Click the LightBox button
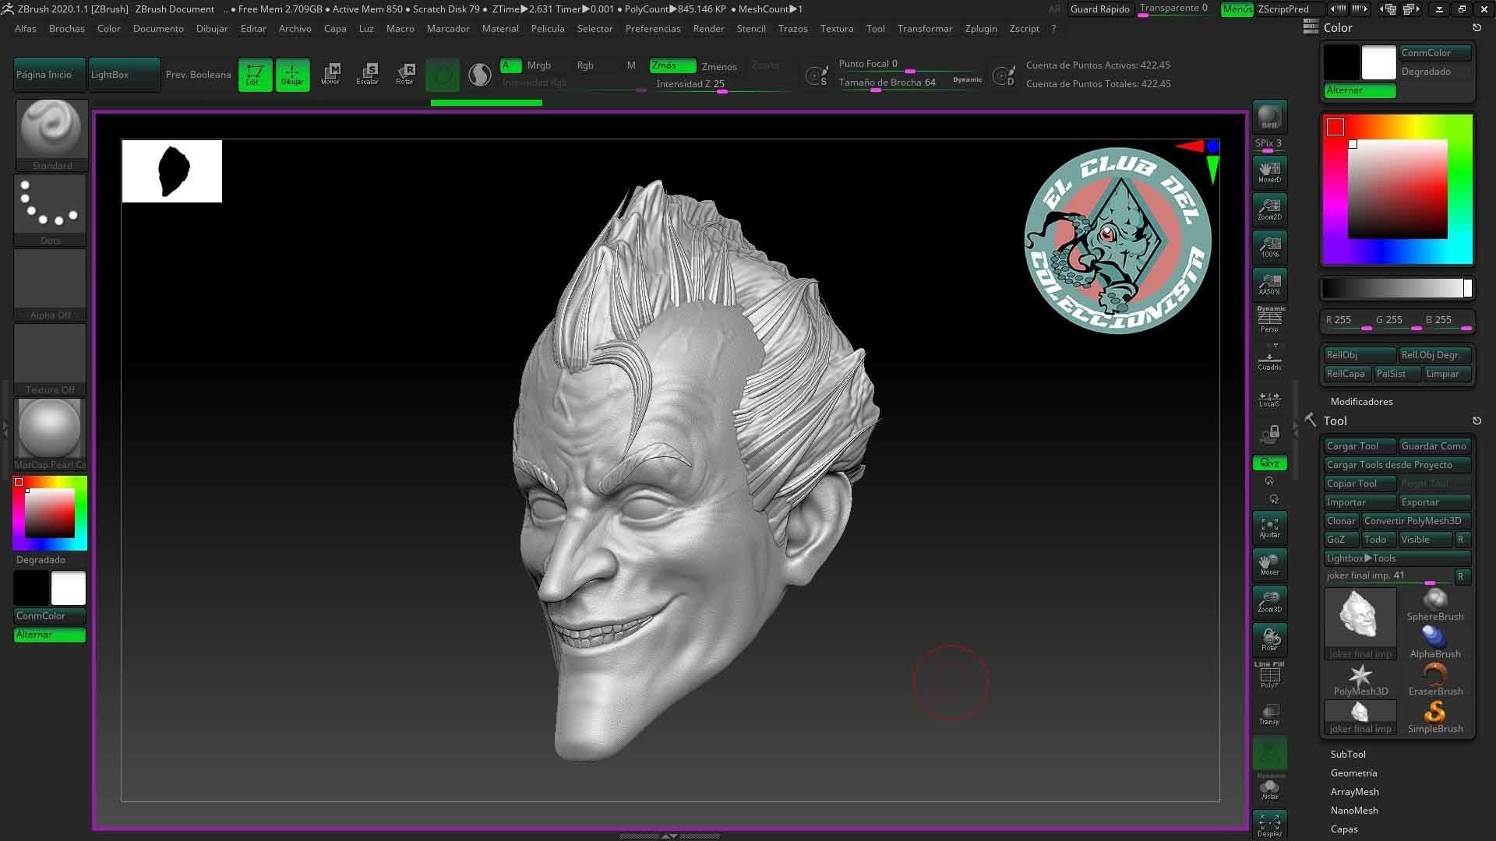This screenshot has height=841, width=1496. (124, 75)
